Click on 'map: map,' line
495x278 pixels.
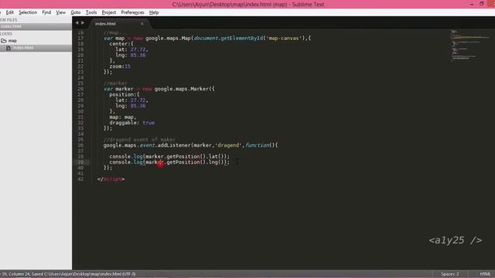click(x=122, y=117)
